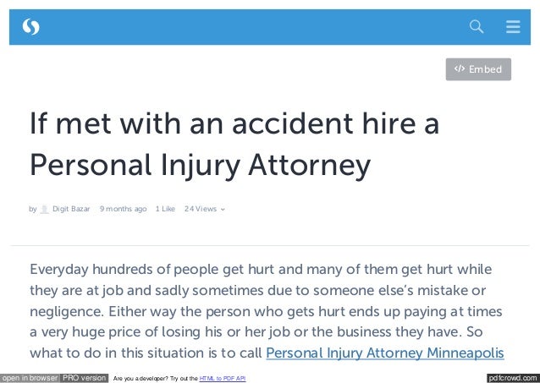
Task: Click the open in browser button
Action: tap(30, 378)
